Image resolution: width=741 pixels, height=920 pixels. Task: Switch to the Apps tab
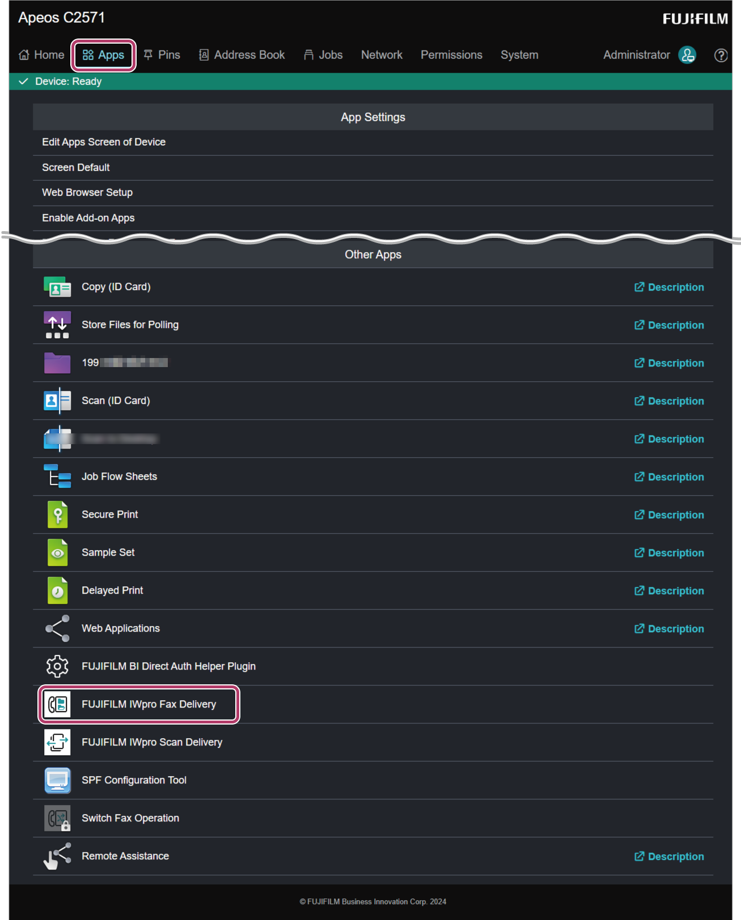coord(103,55)
